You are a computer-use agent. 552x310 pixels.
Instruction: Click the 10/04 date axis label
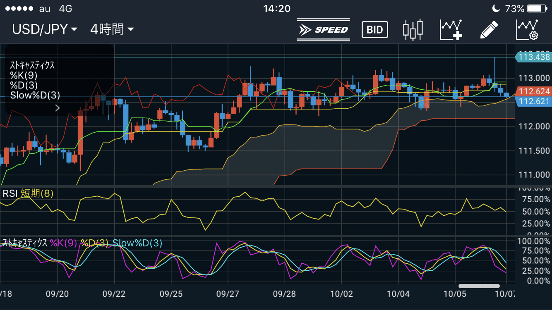pyautogui.click(x=398, y=294)
